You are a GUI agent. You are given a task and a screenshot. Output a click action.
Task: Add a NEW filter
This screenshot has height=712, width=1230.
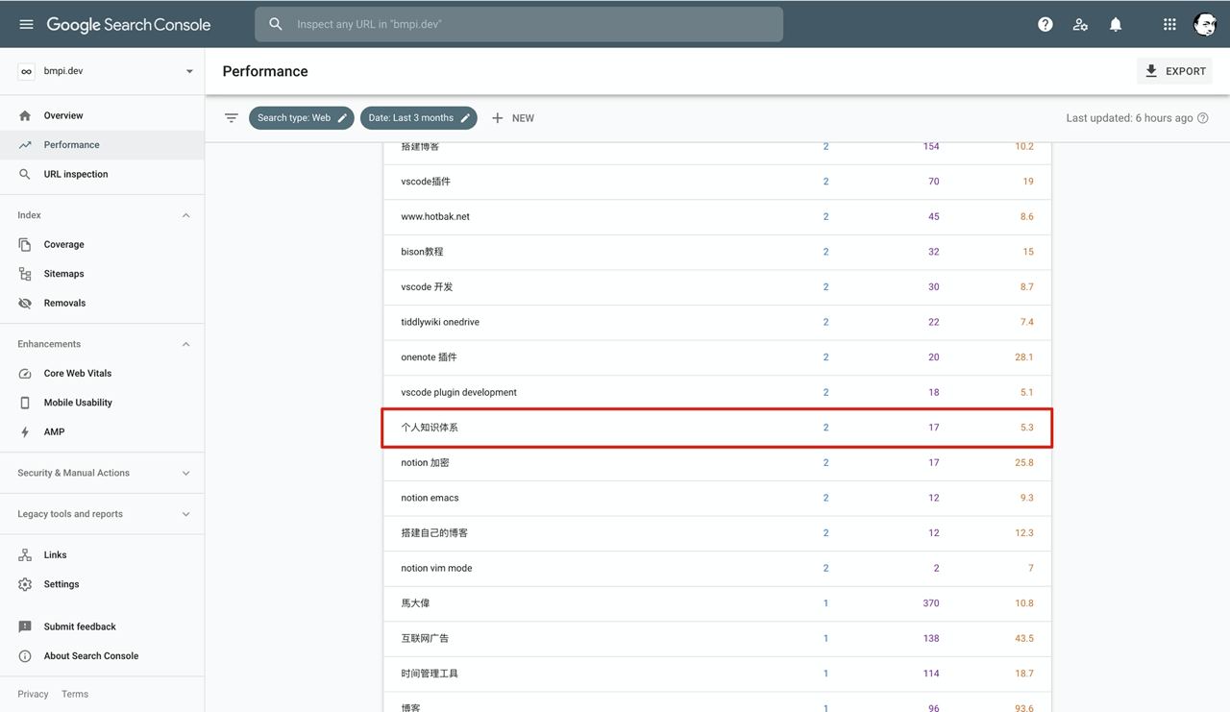click(x=513, y=118)
